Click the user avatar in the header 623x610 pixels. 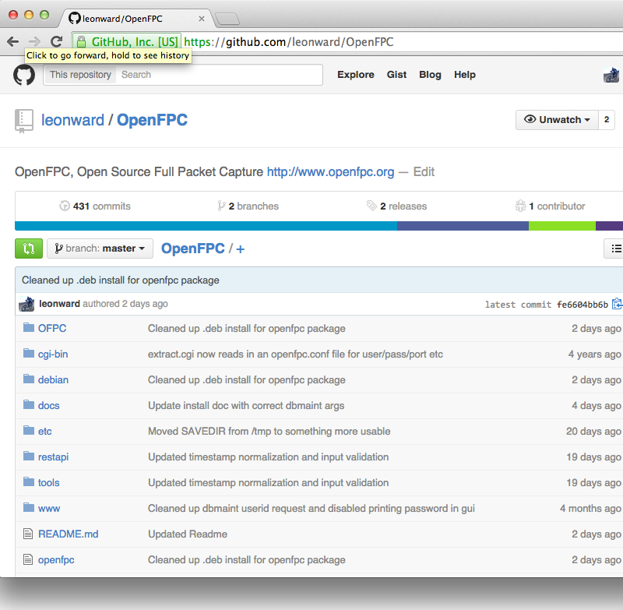[x=611, y=75]
